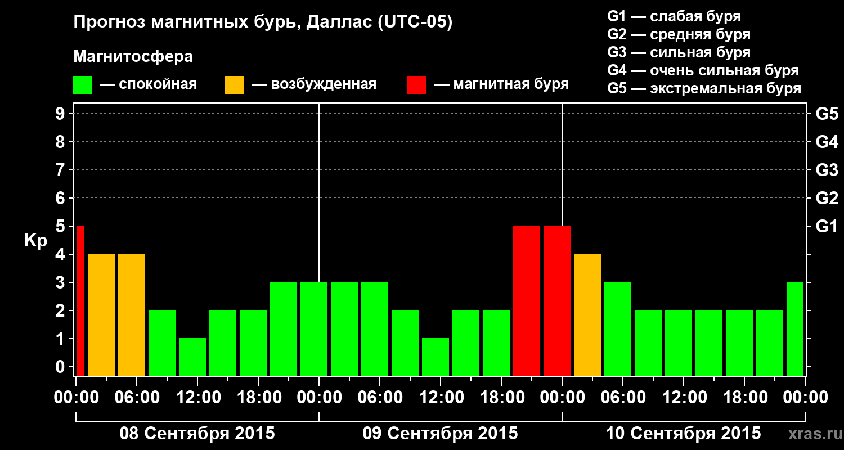Viewport: 844px width, 450px height.
Task: Select the 'G1 — слабая буря' legend line
Action: pyautogui.click(x=674, y=16)
